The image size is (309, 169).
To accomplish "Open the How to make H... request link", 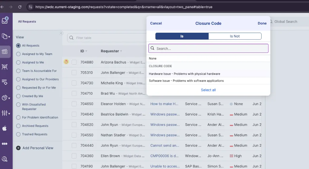I will click(x=164, y=104).
